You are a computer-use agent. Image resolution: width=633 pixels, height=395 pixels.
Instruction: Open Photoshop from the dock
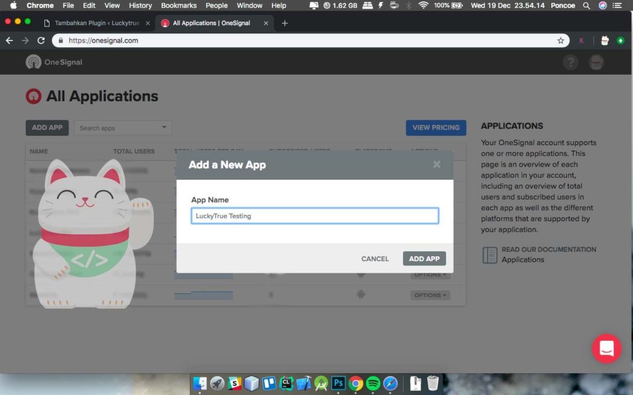click(x=338, y=383)
